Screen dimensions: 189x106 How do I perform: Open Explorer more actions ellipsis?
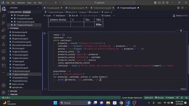[38, 8]
